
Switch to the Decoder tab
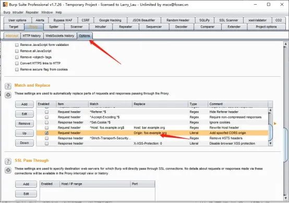pos(181,27)
